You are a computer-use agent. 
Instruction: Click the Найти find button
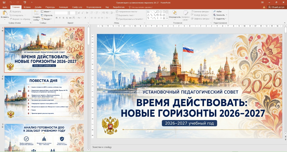tap(218, 11)
